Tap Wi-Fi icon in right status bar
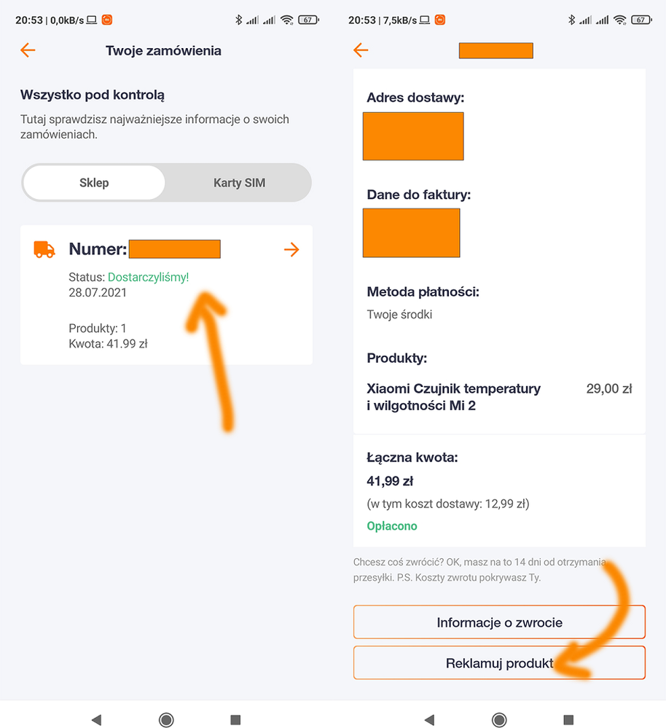This screenshot has height=728, width=666. coord(620,20)
